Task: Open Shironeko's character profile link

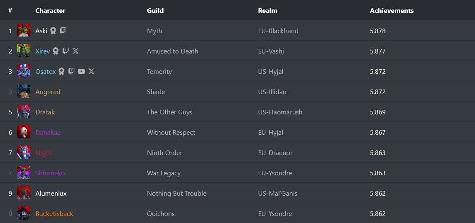Action: click(x=50, y=173)
